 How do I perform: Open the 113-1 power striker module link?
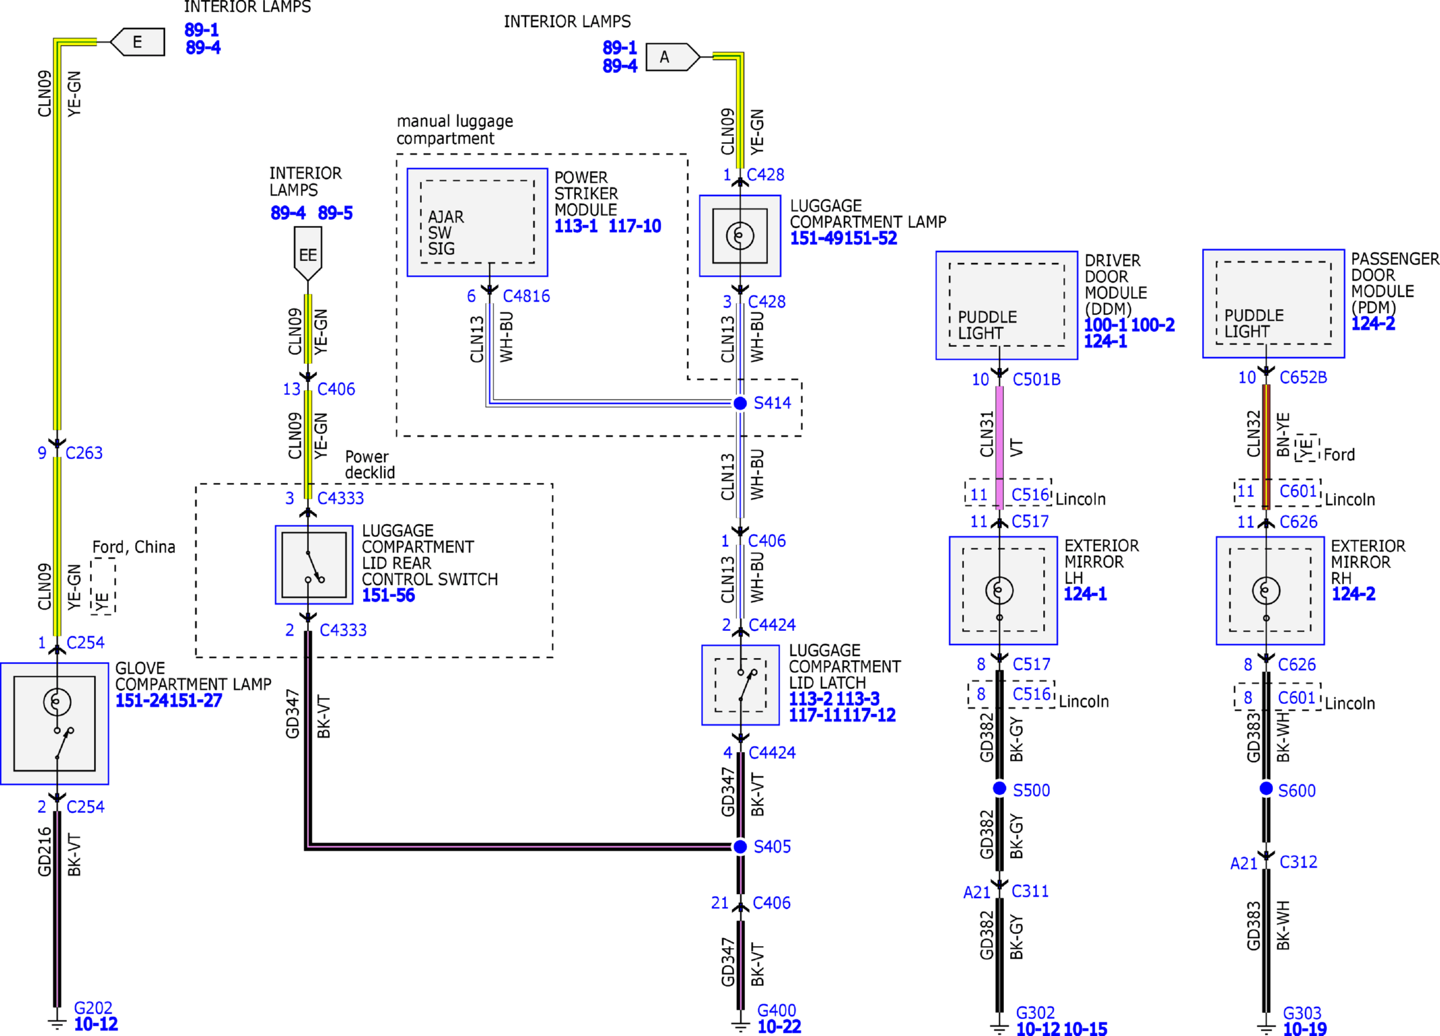(x=576, y=226)
